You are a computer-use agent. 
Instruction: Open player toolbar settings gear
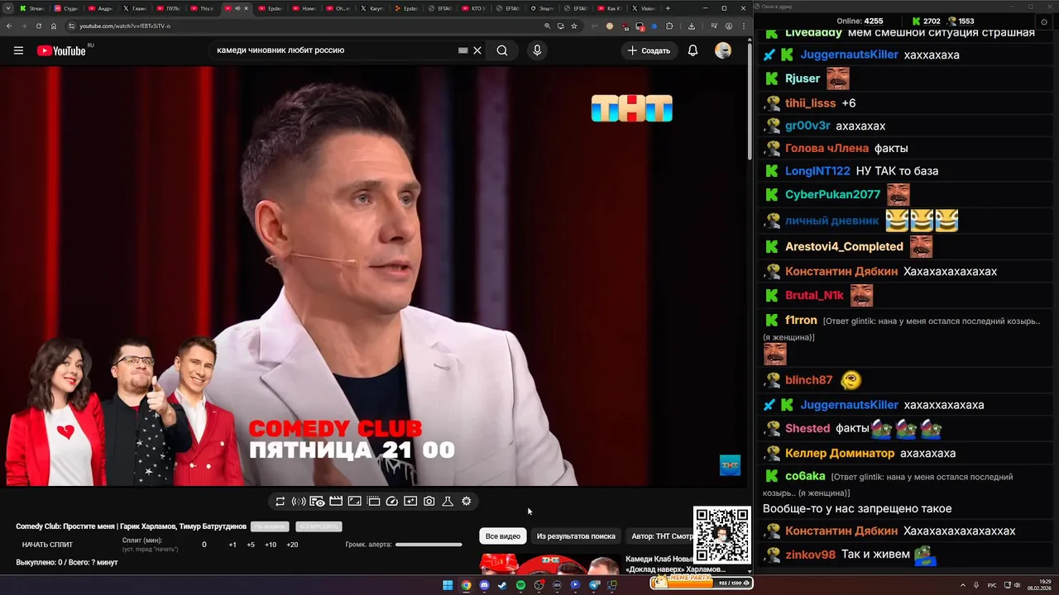[x=467, y=502]
